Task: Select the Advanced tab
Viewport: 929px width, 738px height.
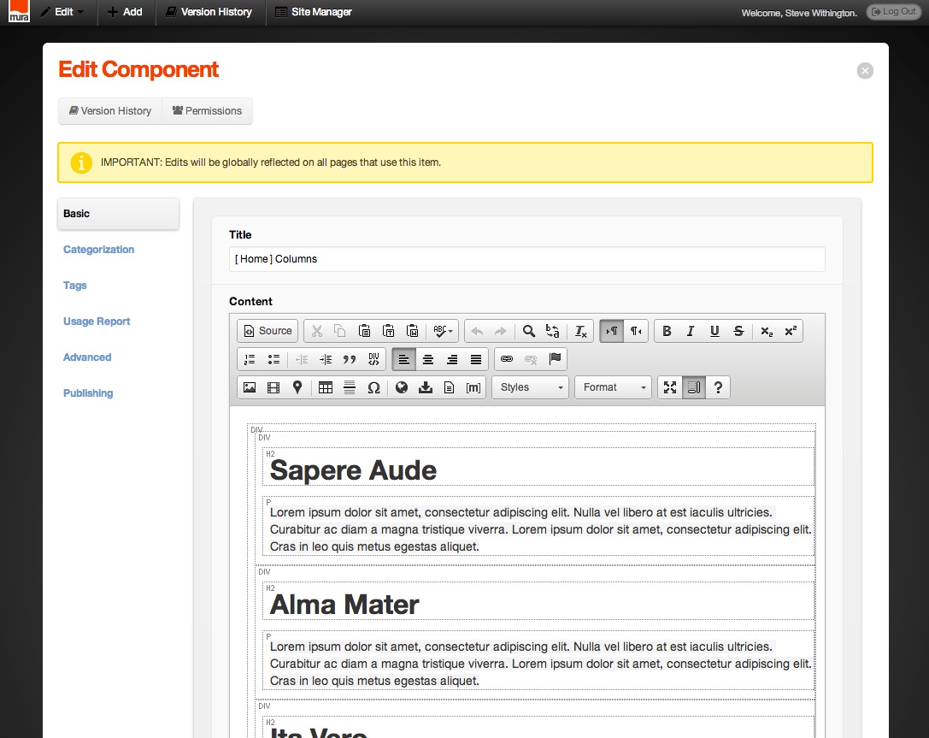Action: [x=87, y=357]
